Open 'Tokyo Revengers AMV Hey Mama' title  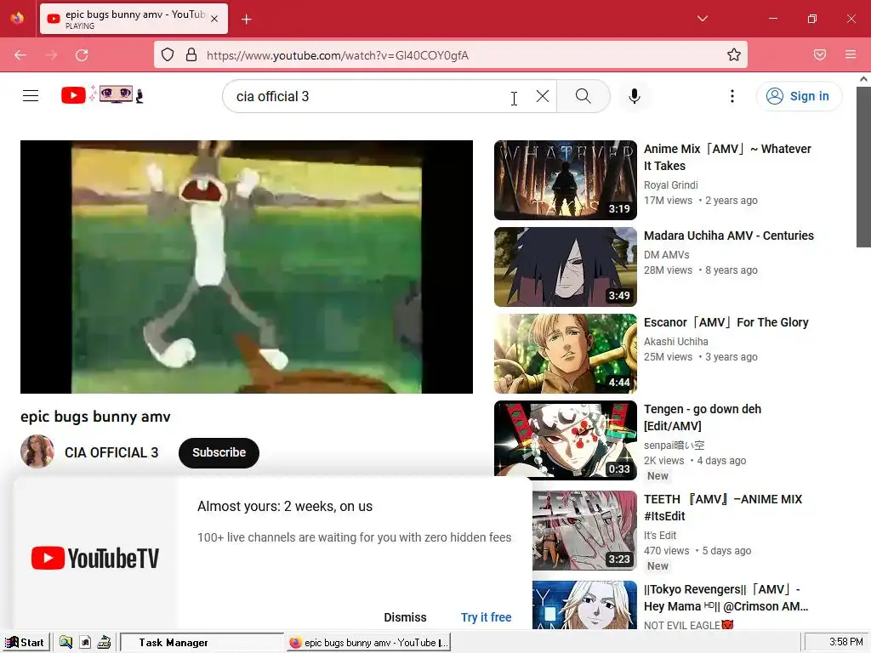click(726, 598)
